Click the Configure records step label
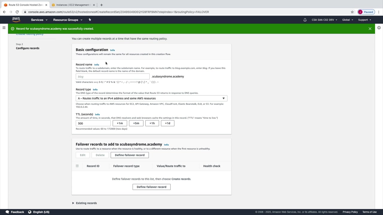The height and width of the screenshot is (215, 383). [x=28, y=48]
